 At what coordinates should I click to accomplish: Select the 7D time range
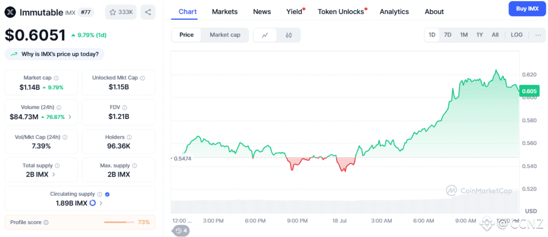coord(448,35)
